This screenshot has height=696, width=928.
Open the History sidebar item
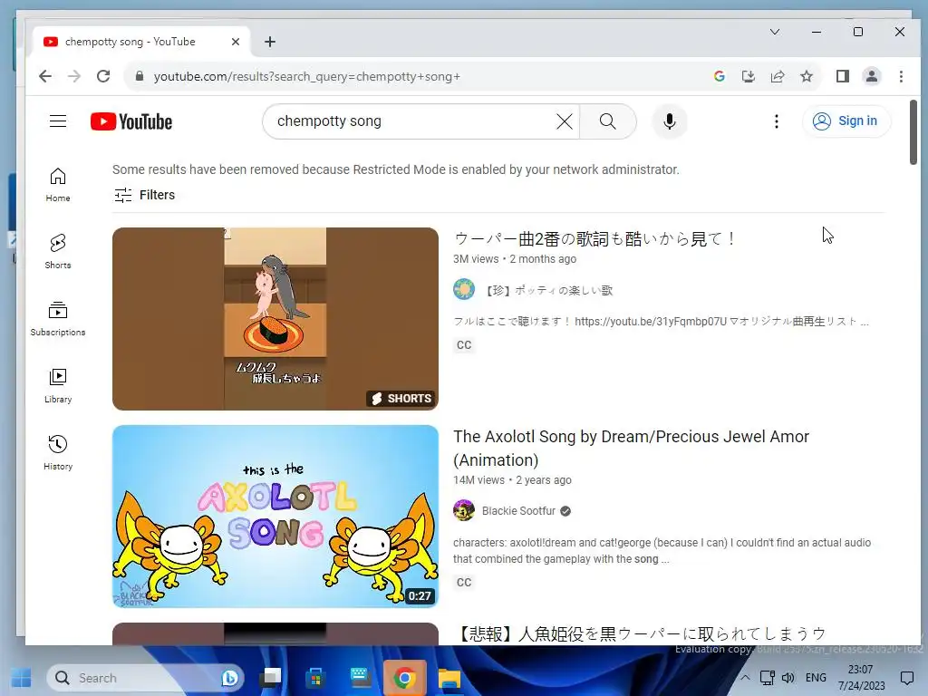point(58,453)
